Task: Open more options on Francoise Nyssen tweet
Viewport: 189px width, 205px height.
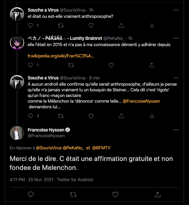Action: [x=176, y=130]
